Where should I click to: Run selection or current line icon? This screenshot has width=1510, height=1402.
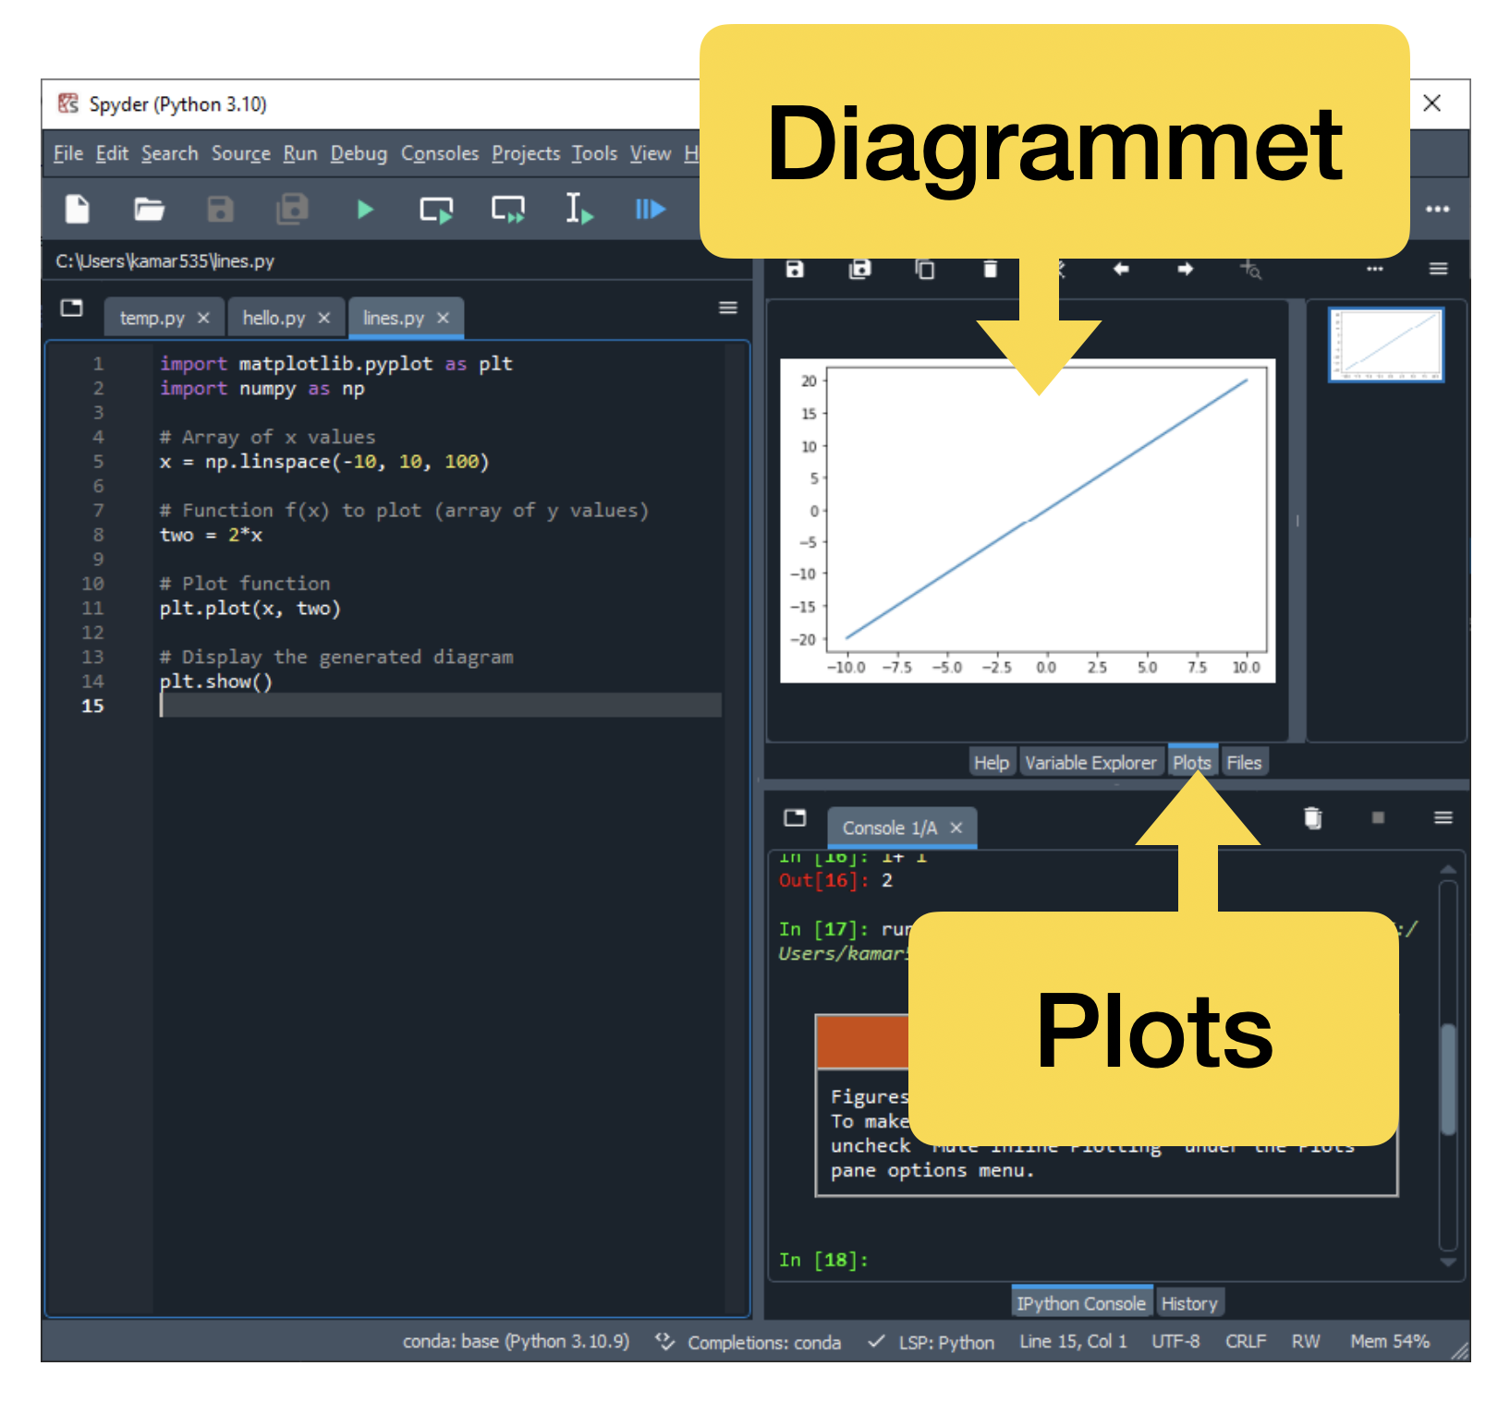coord(578,210)
